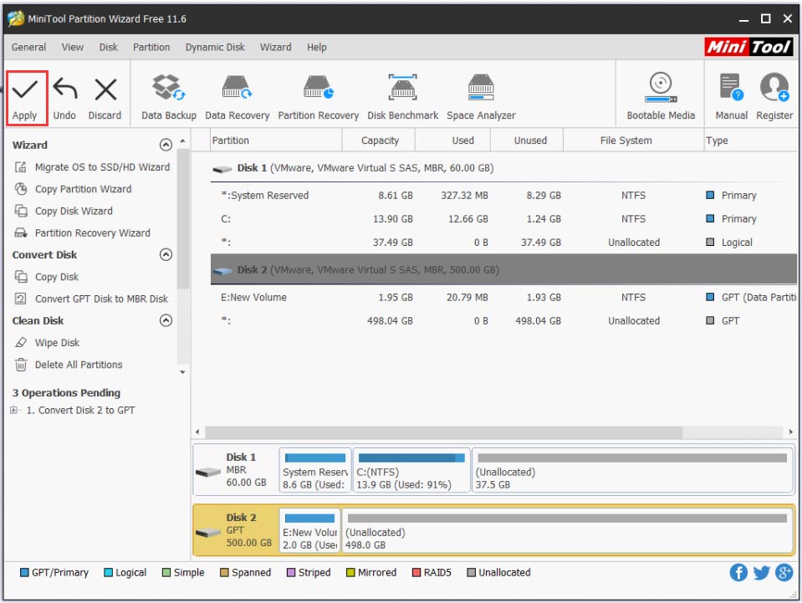Click Migrate OS to SSD/HD Wizard link

(x=102, y=167)
